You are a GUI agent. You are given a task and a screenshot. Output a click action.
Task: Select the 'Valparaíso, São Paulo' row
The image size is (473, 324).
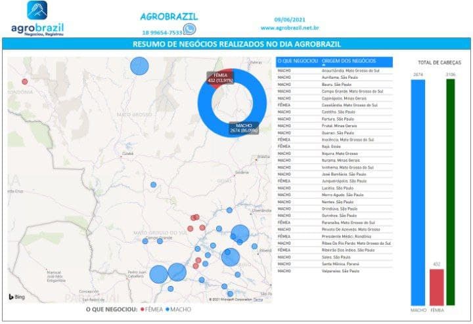click(x=334, y=271)
